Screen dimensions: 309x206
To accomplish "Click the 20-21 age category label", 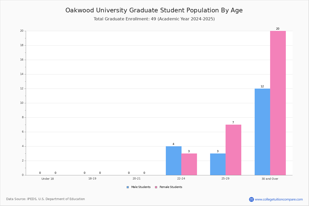I will pos(136,178).
